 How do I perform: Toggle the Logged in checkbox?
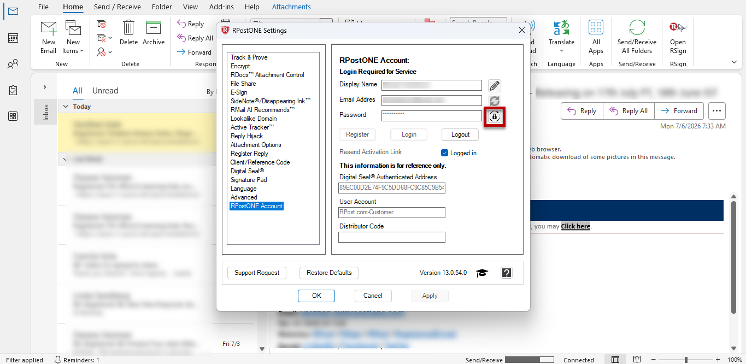click(x=445, y=153)
